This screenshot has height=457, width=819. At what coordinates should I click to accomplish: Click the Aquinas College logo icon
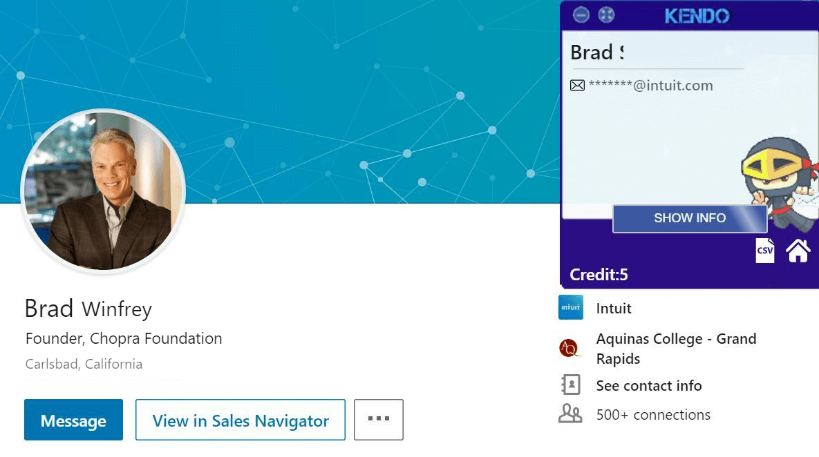tap(569, 349)
